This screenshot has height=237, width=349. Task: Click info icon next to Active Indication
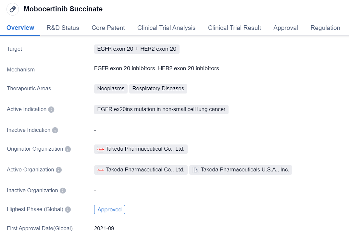click(x=51, y=109)
